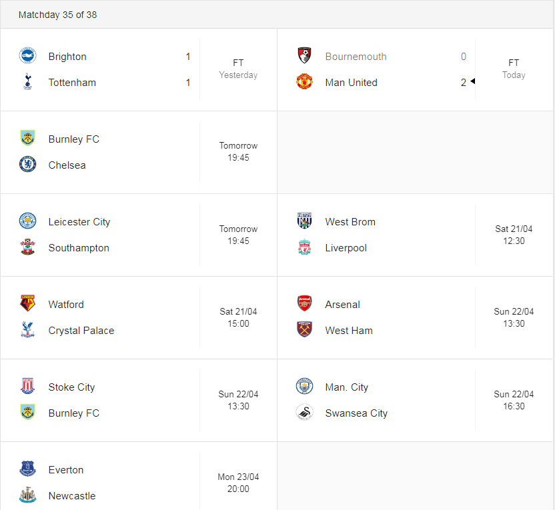
Task: Open Brighton vs Tottenham FT Yesterday result
Action: tap(238, 69)
